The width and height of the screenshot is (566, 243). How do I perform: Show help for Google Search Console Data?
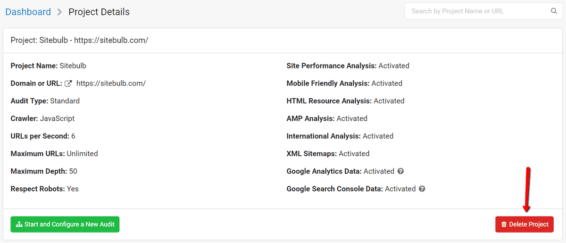(422, 189)
